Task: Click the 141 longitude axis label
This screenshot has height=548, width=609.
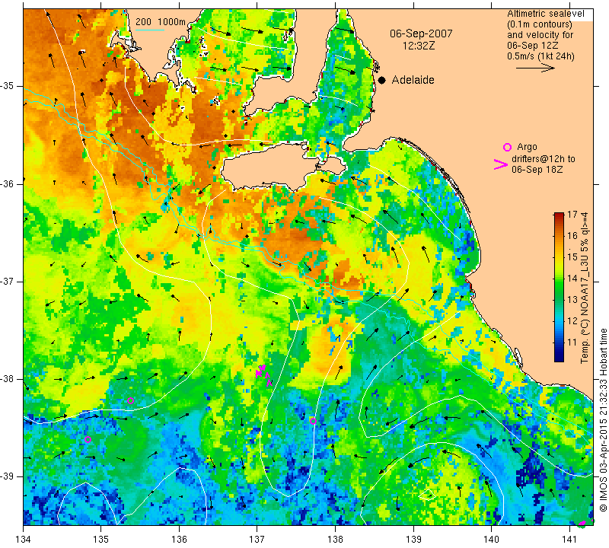Action: pos(569,539)
